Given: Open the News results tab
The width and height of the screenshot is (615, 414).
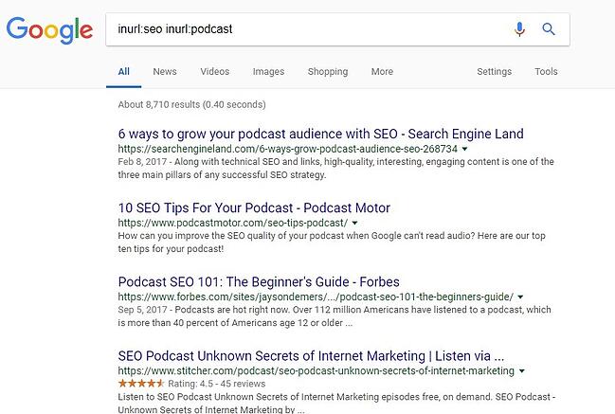Looking at the screenshot, I should [165, 71].
